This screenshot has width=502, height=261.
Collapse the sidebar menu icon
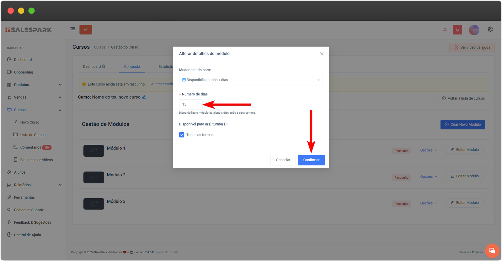(x=72, y=30)
